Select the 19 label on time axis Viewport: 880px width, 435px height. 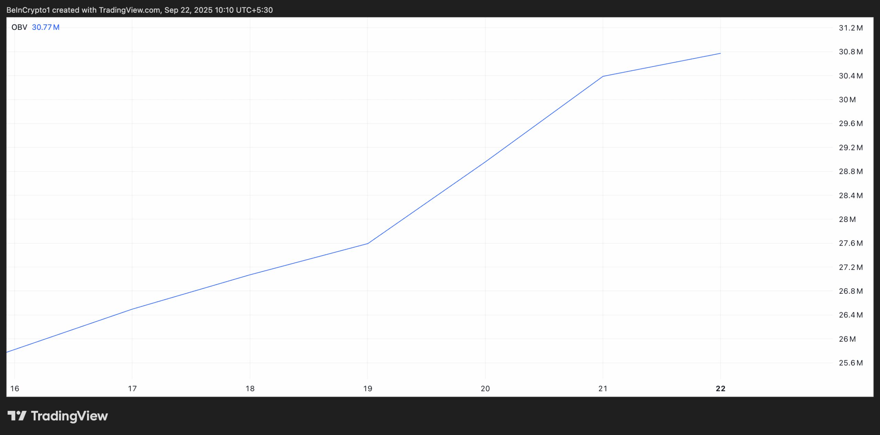pos(367,389)
